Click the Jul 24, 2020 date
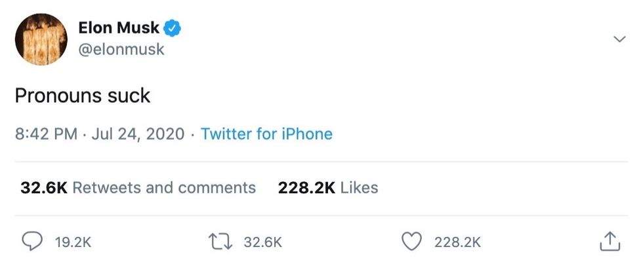The height and width of the screenshot is (262, 643). pyautogui.click(x=138, y=134)
